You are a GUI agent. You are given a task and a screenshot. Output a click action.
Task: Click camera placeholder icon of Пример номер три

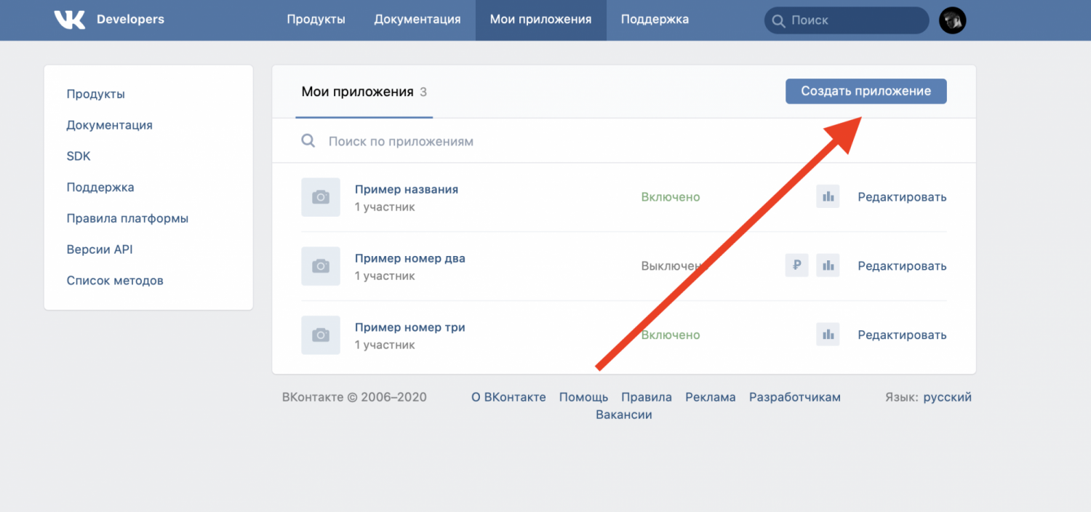320,335
